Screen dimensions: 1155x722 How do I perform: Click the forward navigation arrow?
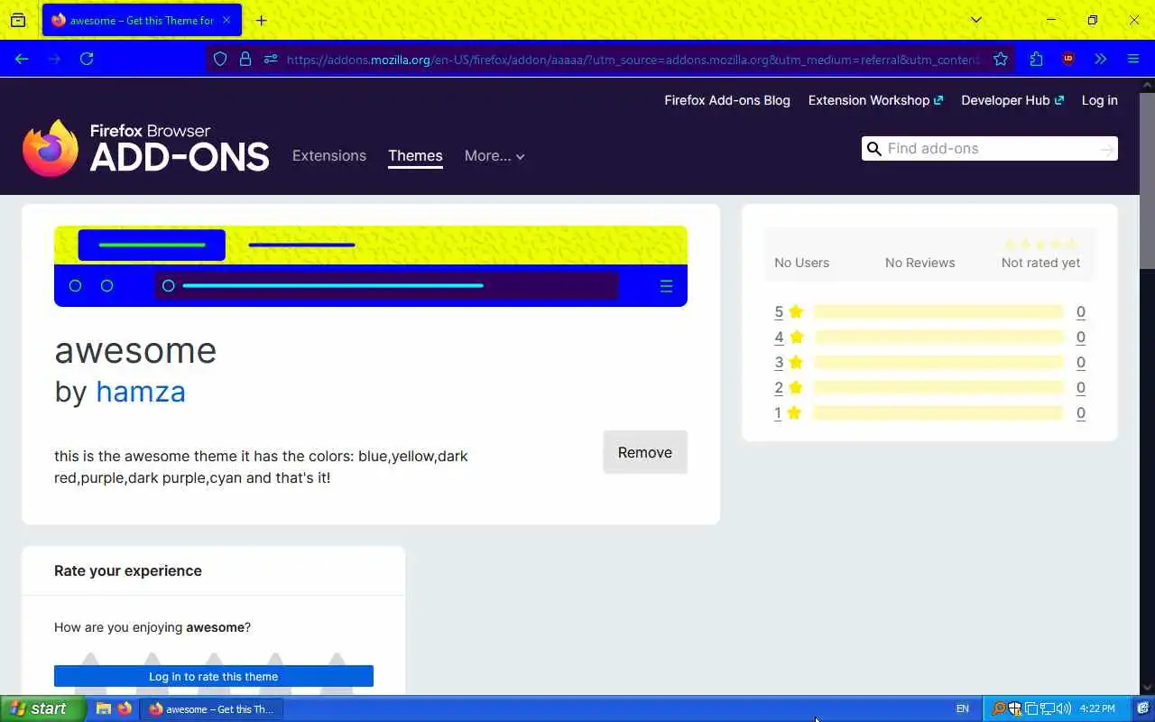tap(54, 59)
